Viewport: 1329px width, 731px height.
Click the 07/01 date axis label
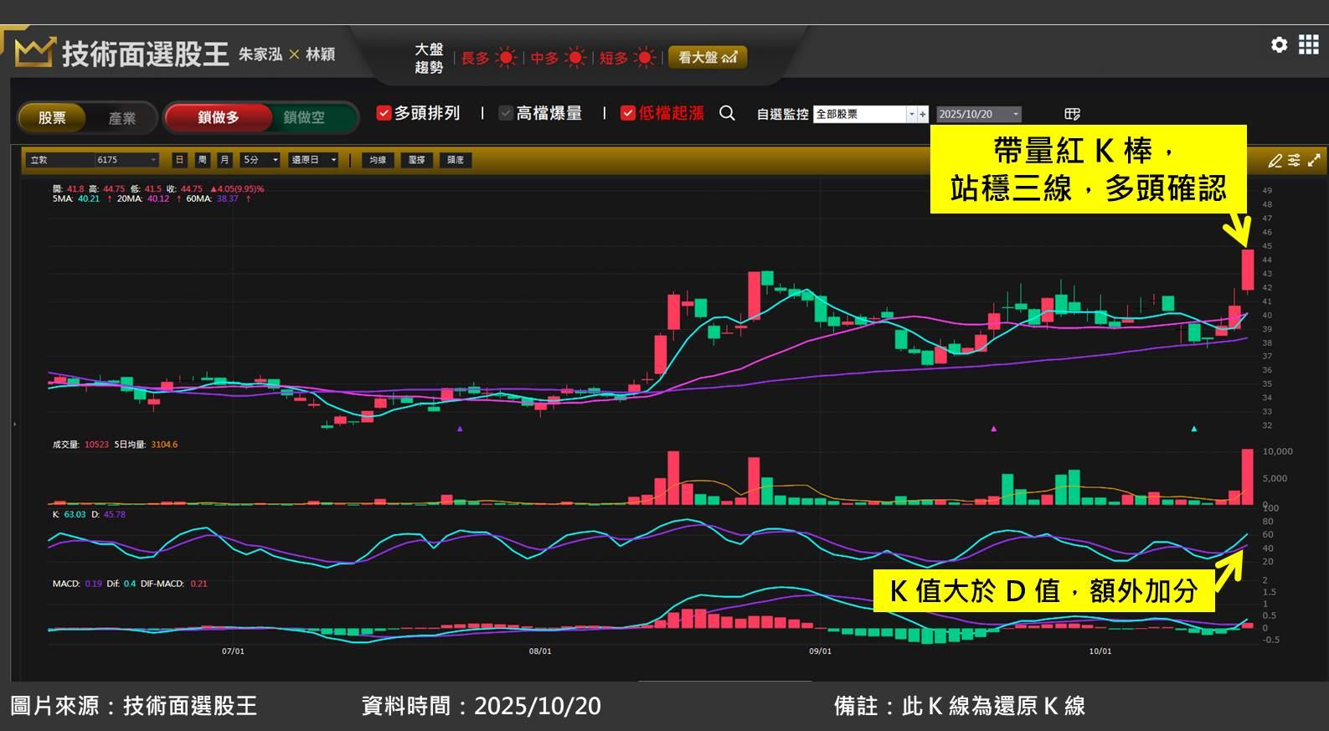click(233, 651)
